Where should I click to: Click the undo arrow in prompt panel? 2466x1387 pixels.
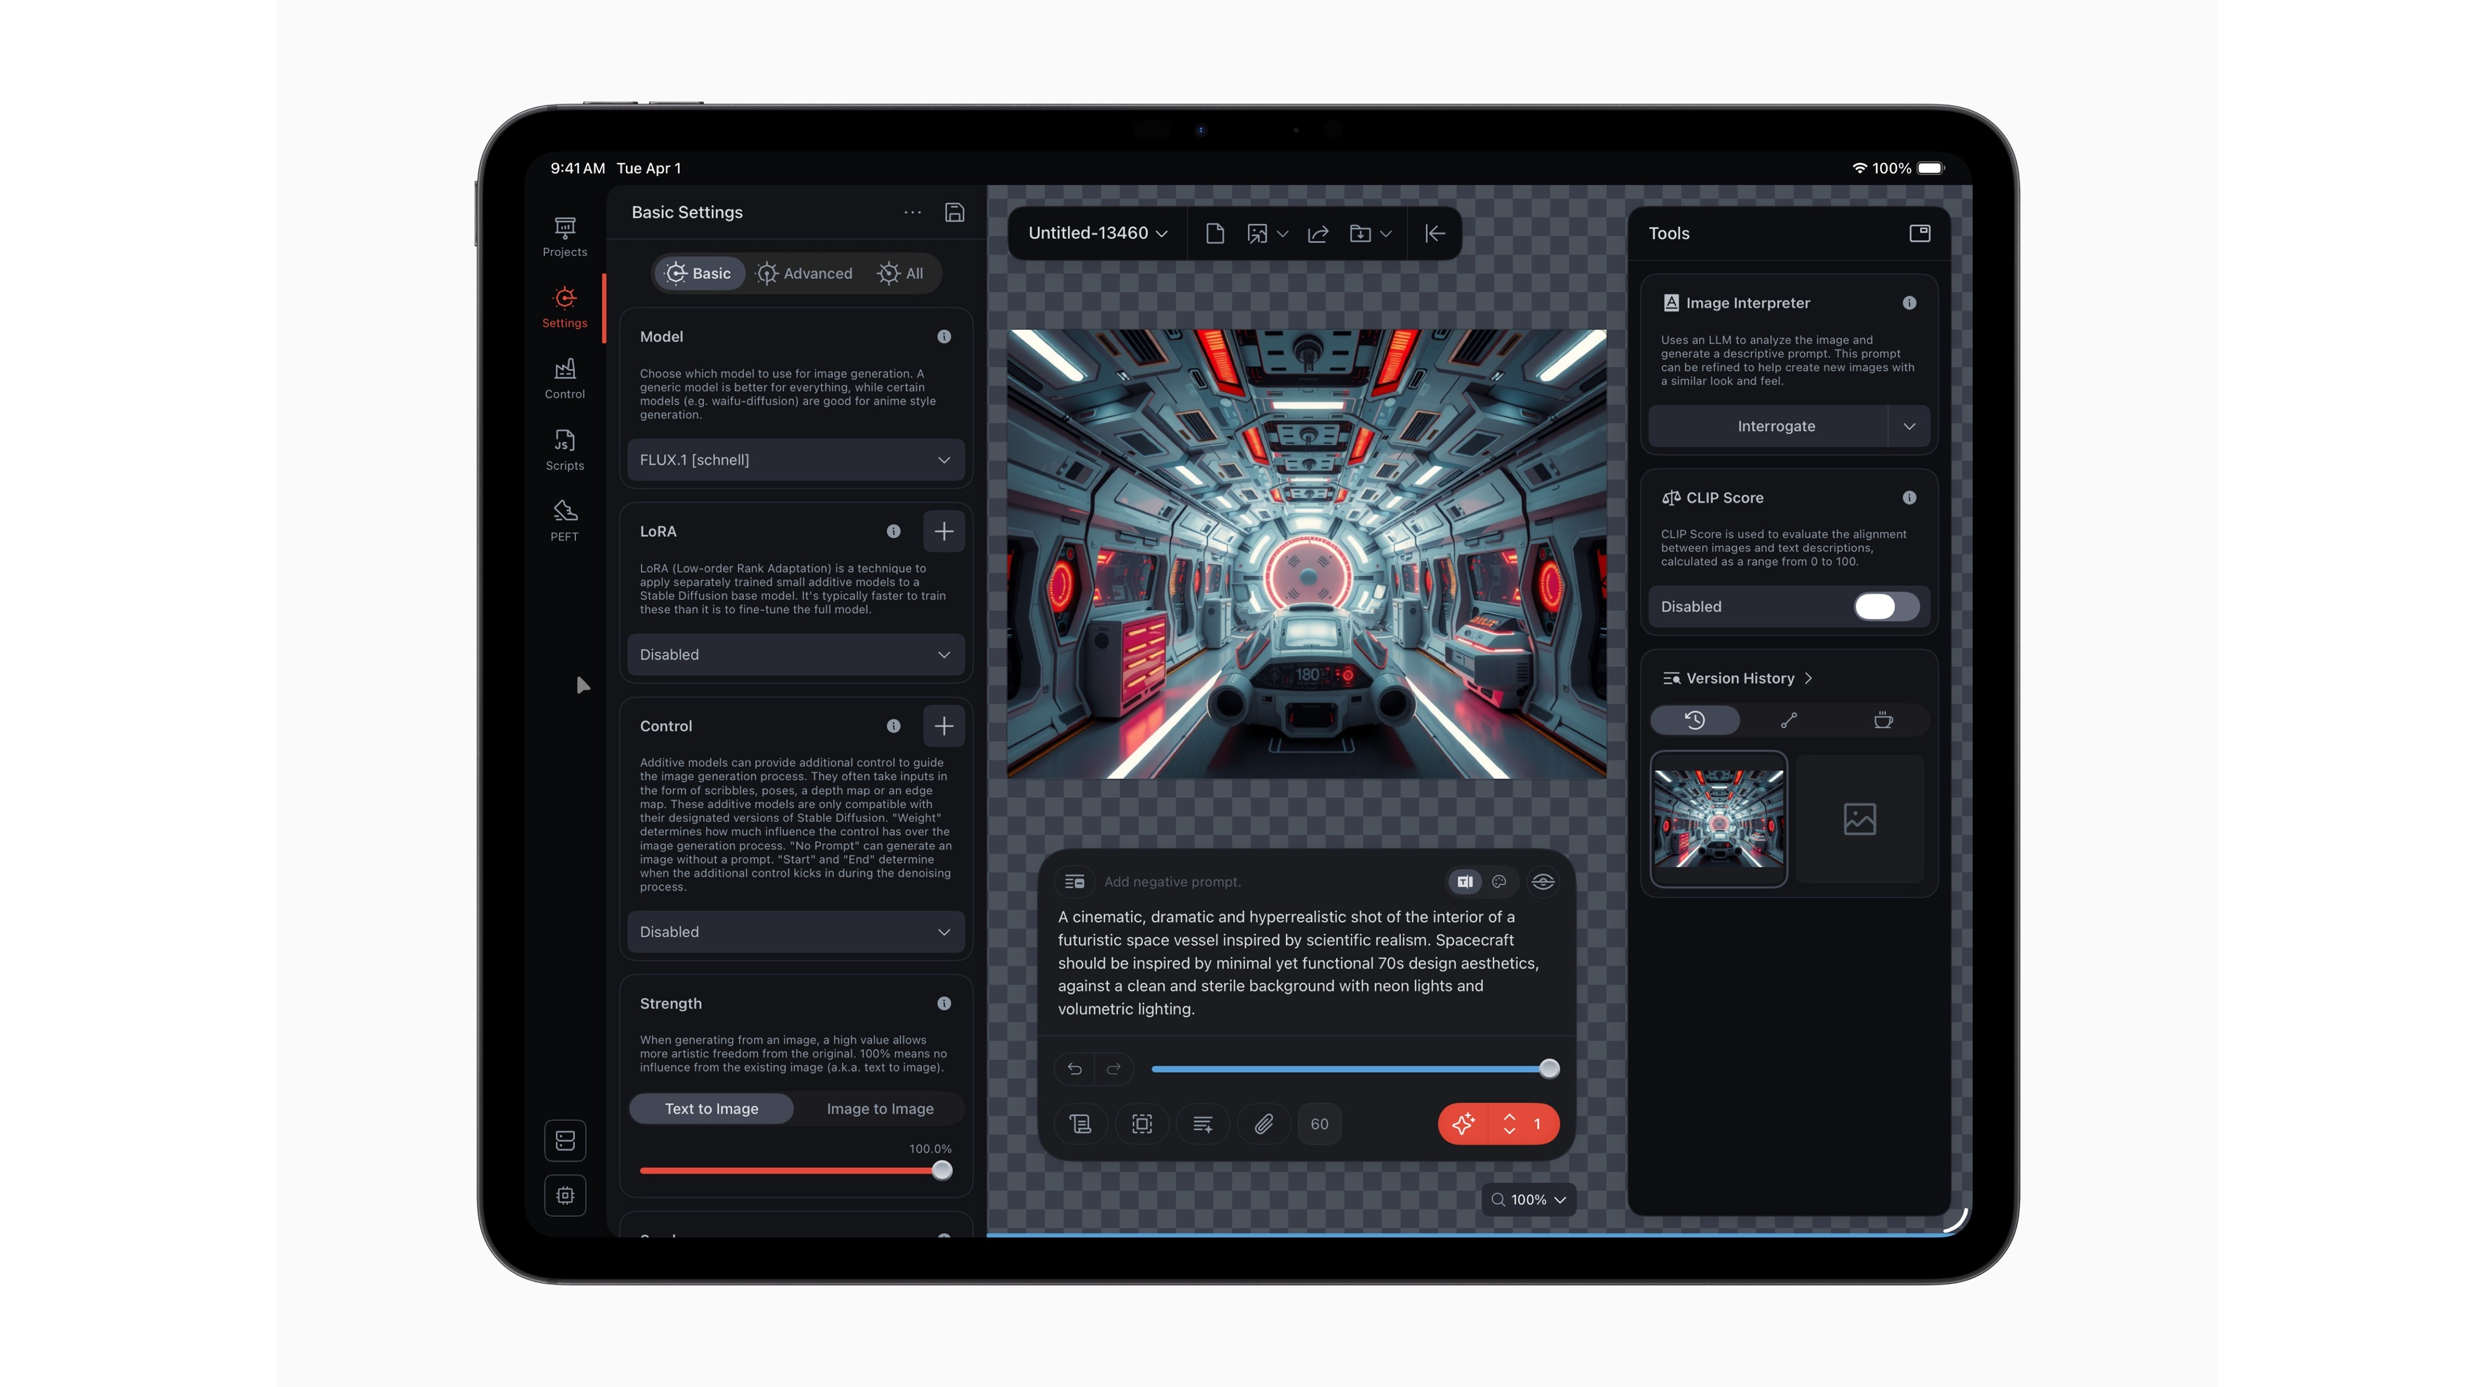1075,1068
